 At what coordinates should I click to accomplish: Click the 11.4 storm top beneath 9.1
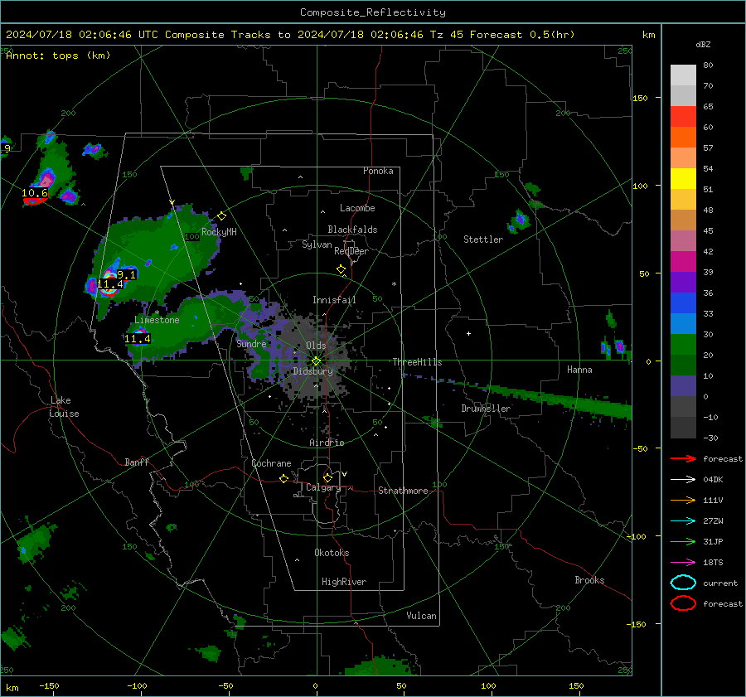click(110, 284)
